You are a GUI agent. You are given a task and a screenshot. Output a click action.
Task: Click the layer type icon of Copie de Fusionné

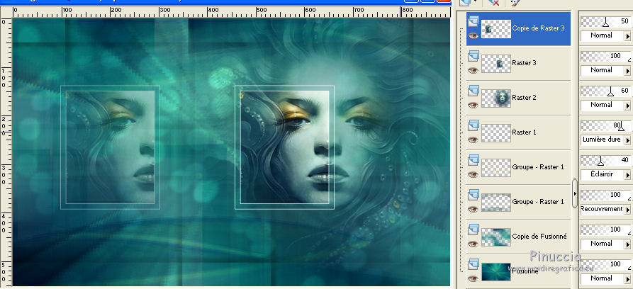[474, 229]
